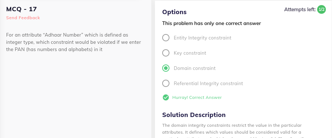Click the empty left panel below the question

[76, 95]
